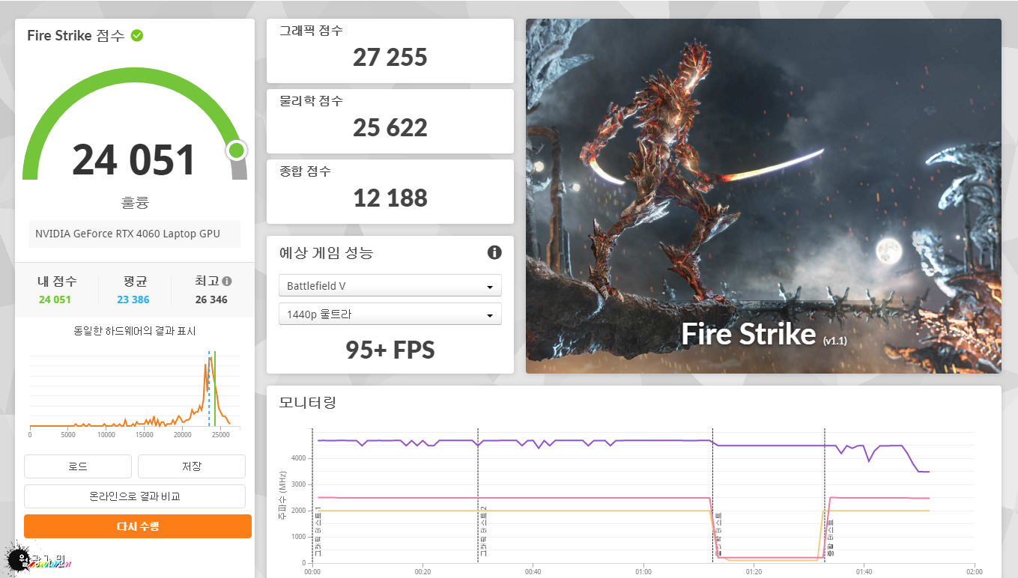Click the NVIDIA GeForce RTX 4060 Laptop GPU label
Screen dimensions: 1018x578
click(x=128, y=234)
